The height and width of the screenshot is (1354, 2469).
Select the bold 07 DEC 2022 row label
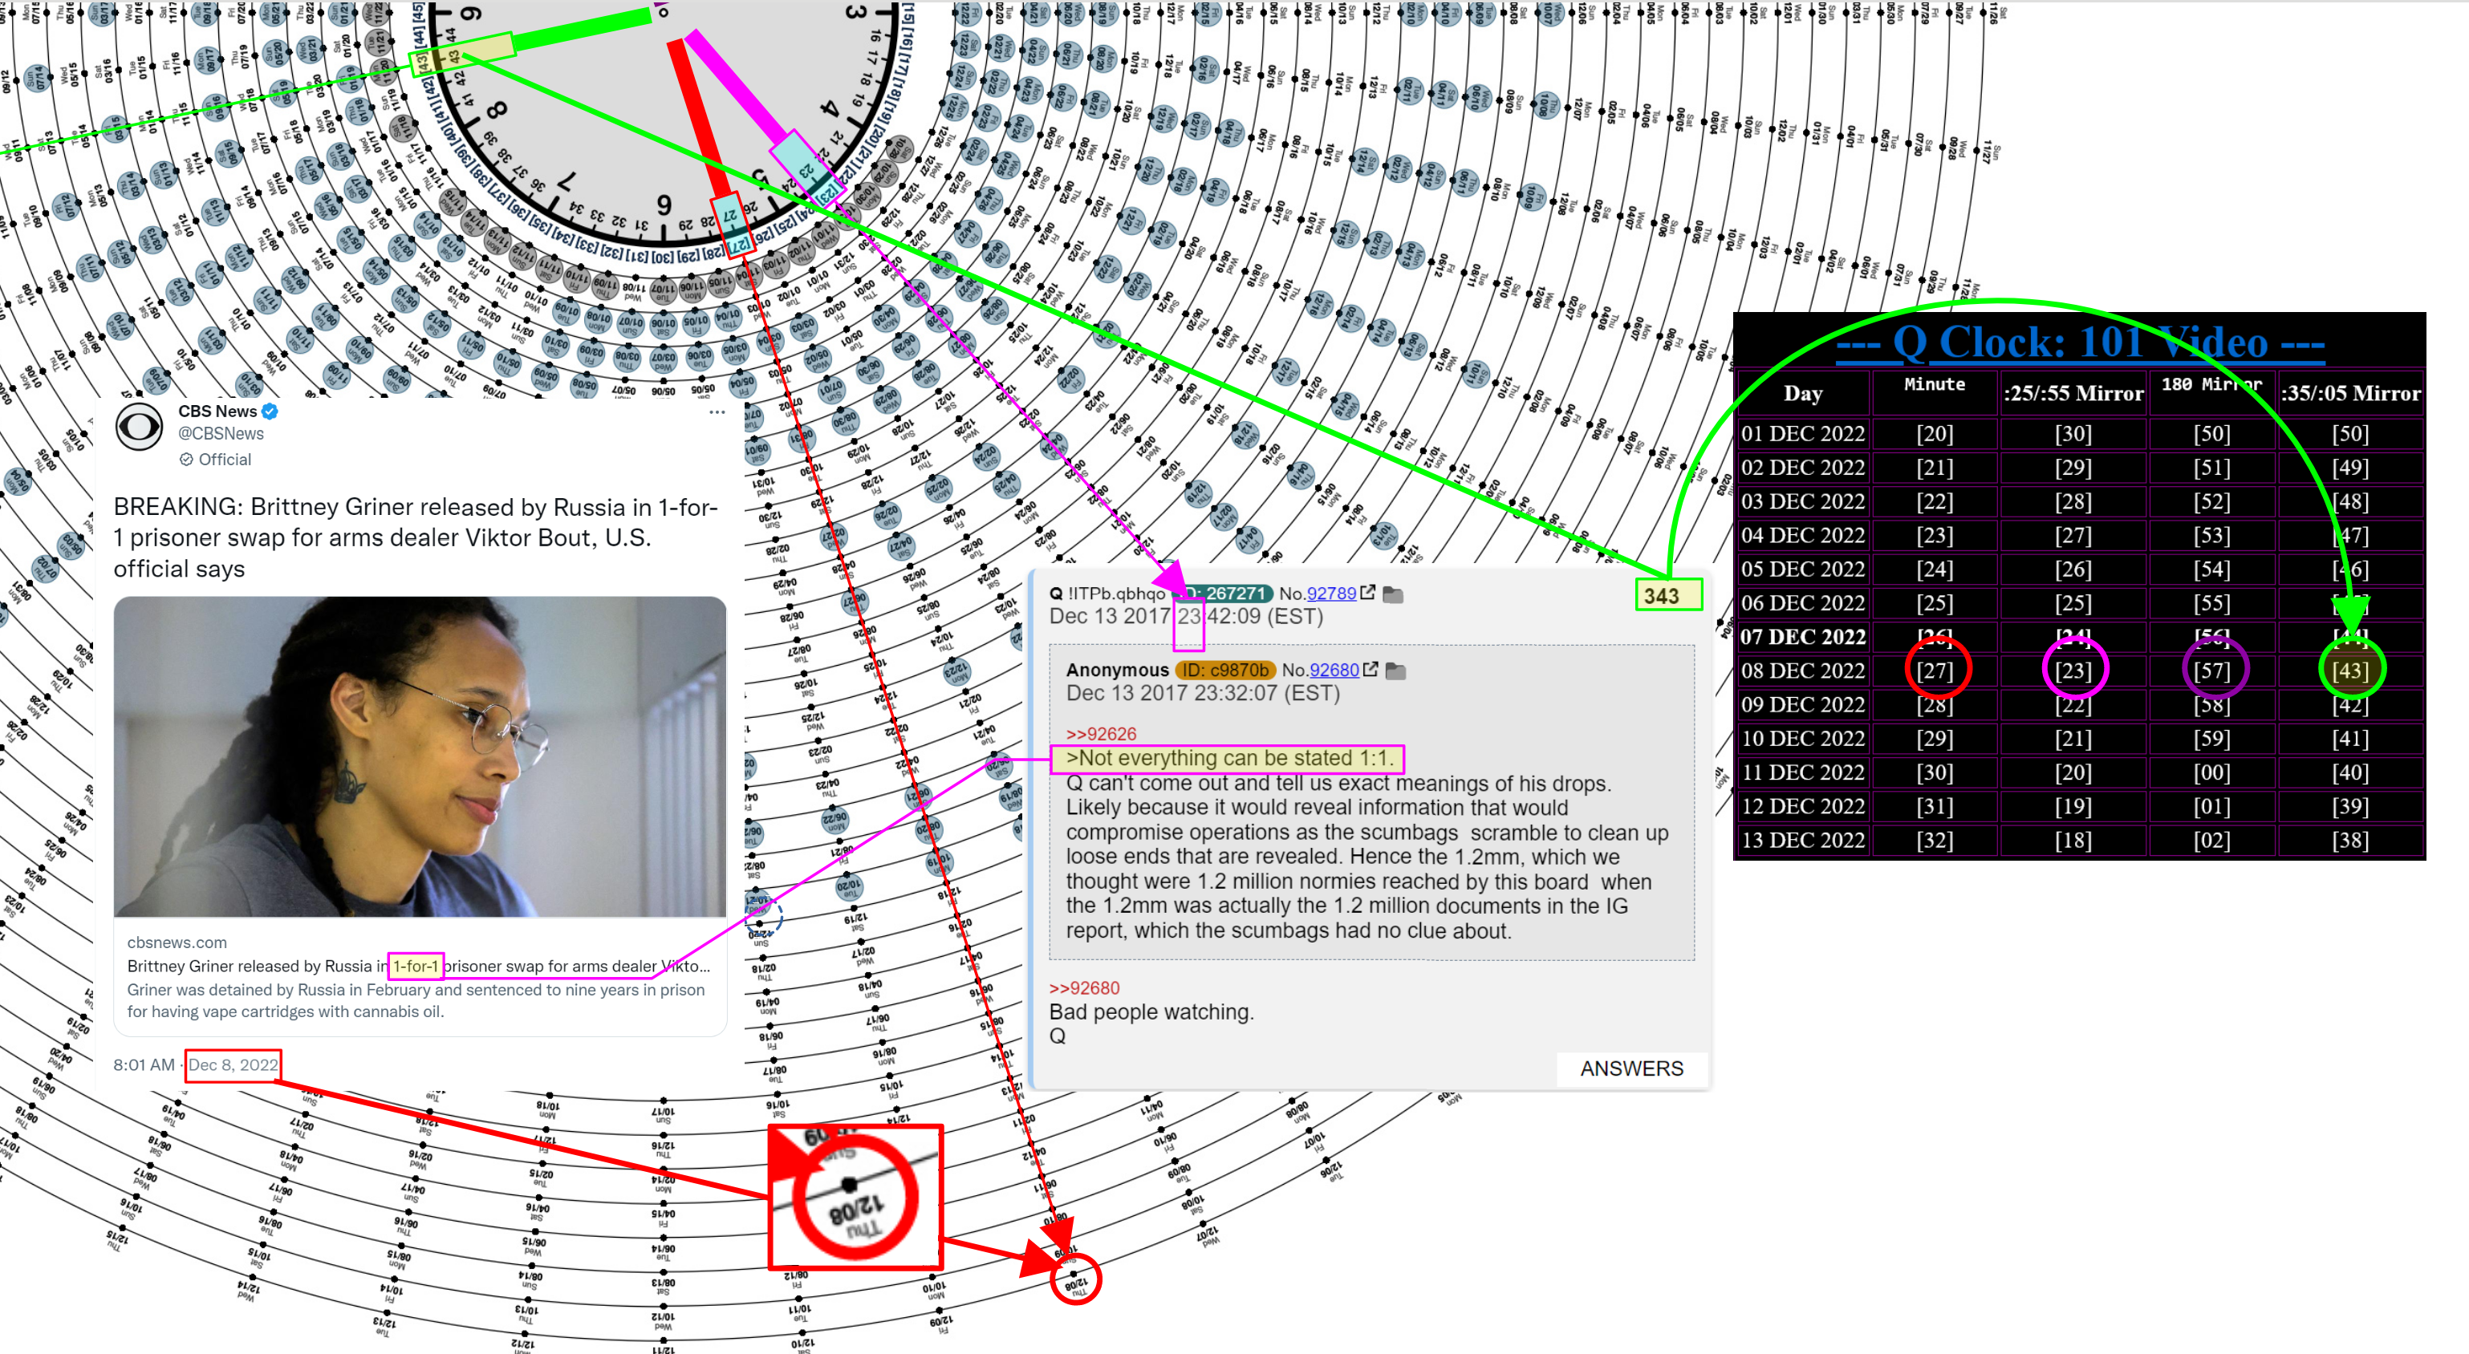1803,637
